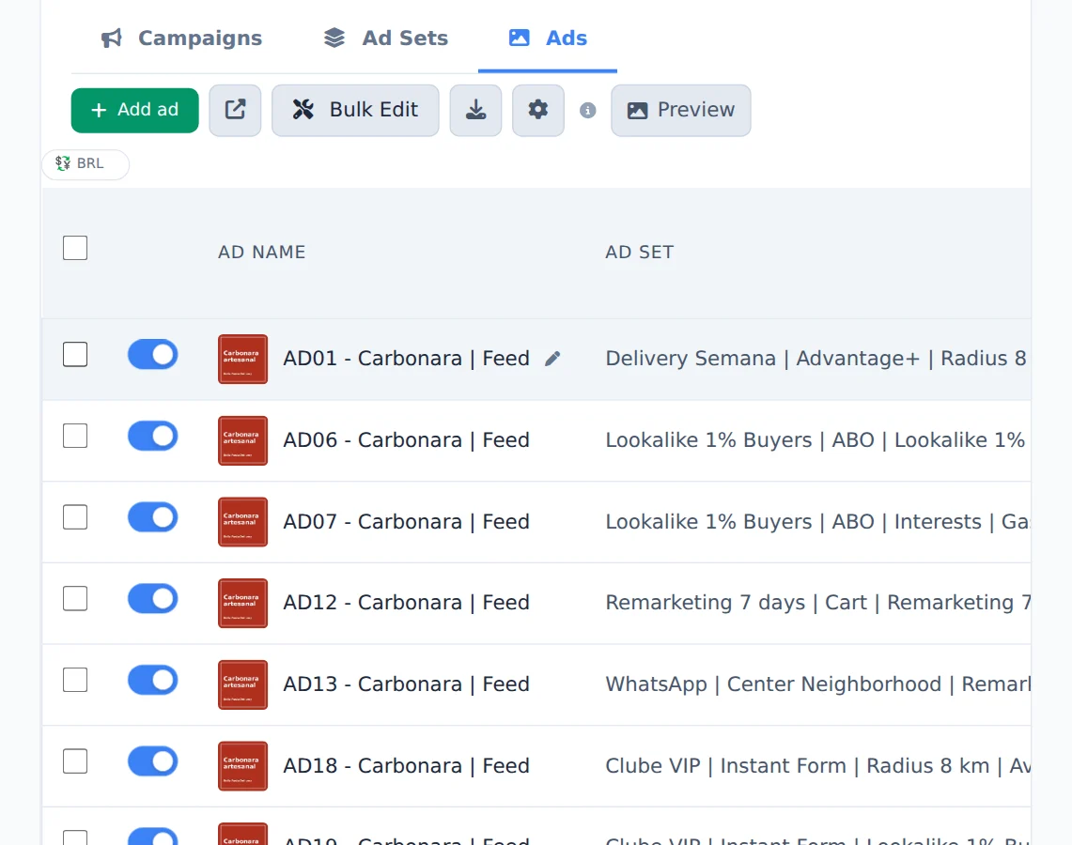Select checkbox for AD07 - Carbonara row
This screenshot has height=845, width=1072.
pos(75,517)
